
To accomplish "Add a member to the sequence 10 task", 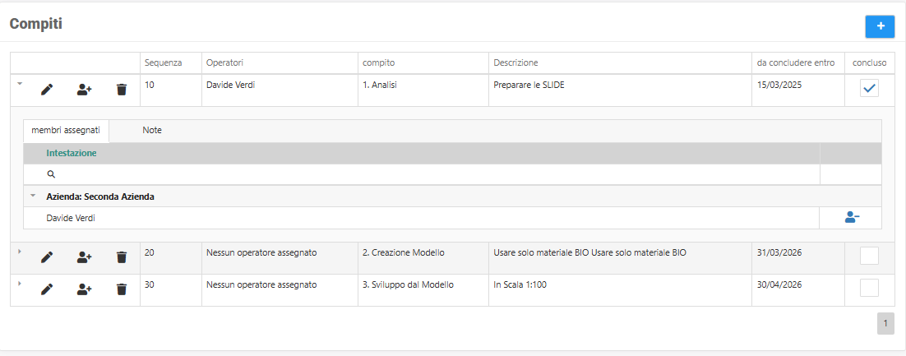I will (x=84, y=90).
